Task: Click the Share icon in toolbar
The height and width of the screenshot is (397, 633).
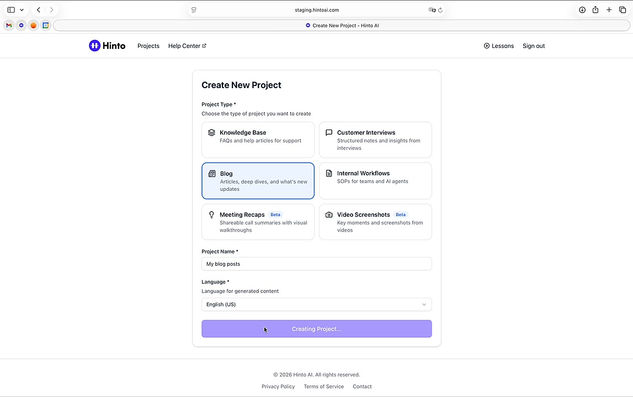Action: (595, 10)
